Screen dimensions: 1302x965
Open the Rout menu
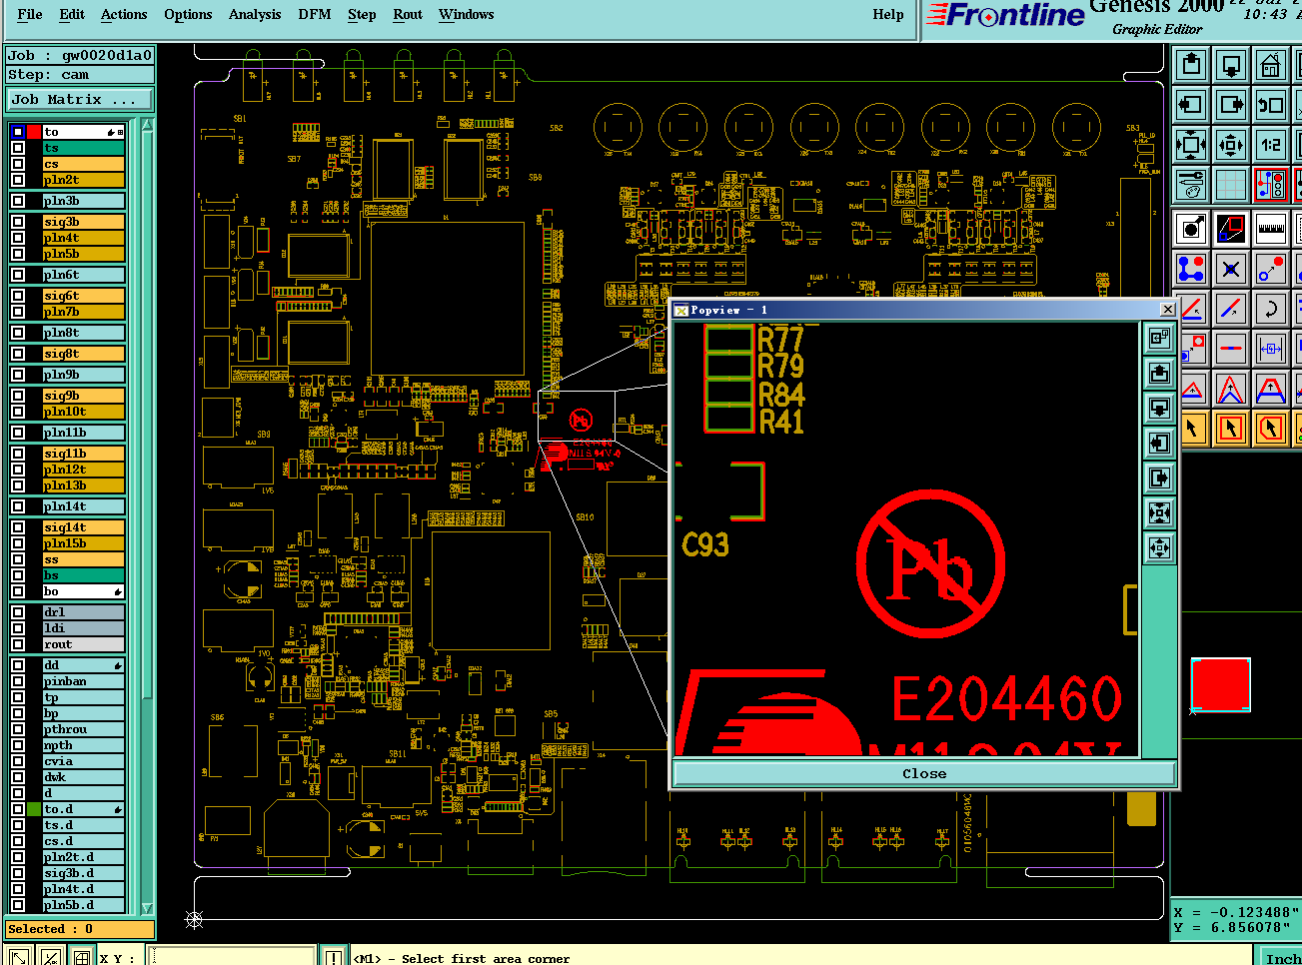408,14
